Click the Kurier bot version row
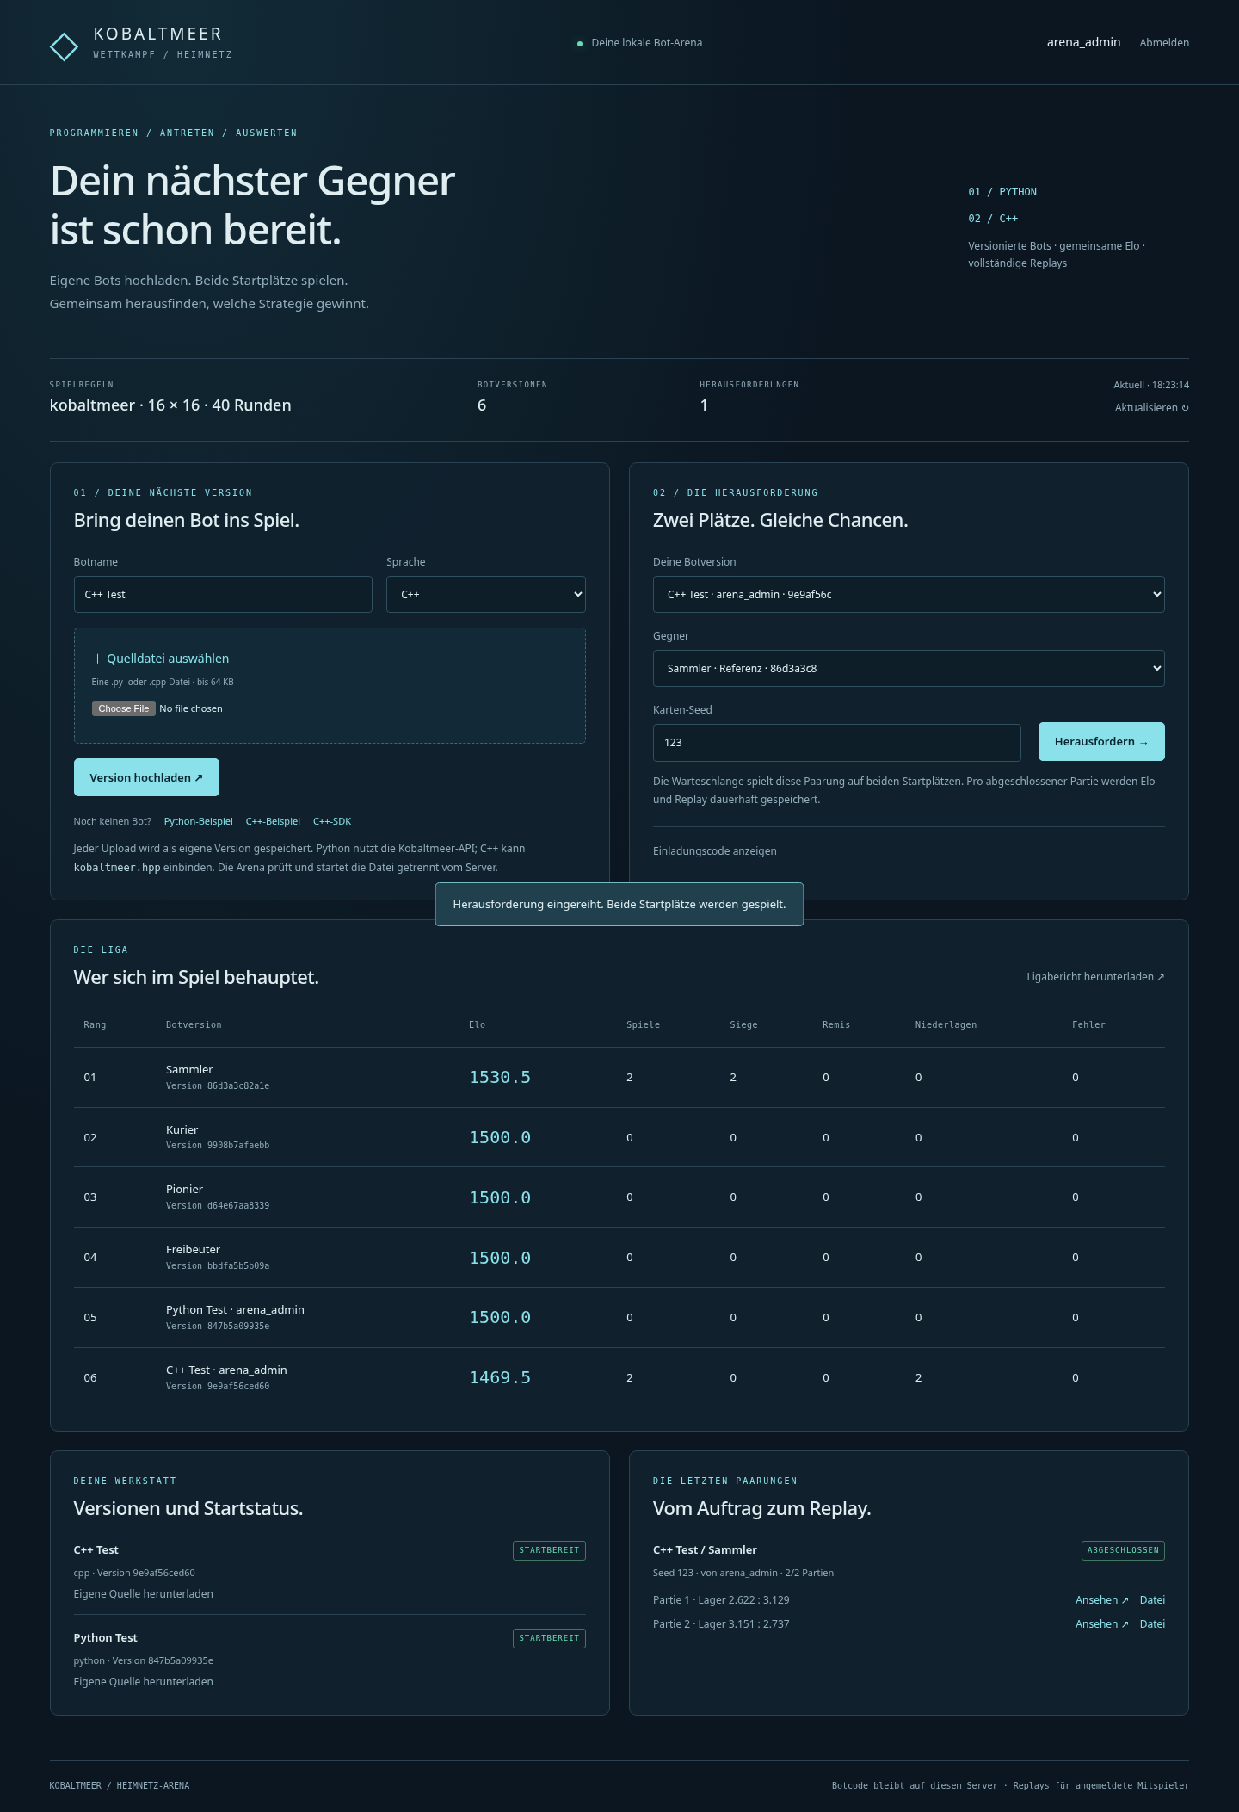This screenshot has width=1239, height=1812. [x=619, y=1137]
